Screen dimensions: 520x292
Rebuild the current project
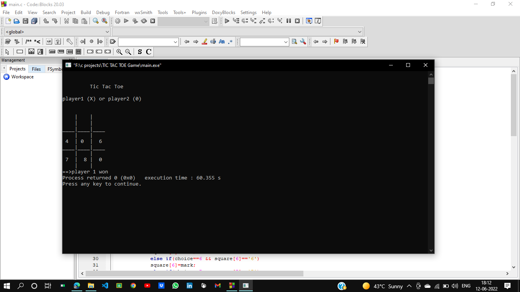(144, 21)
